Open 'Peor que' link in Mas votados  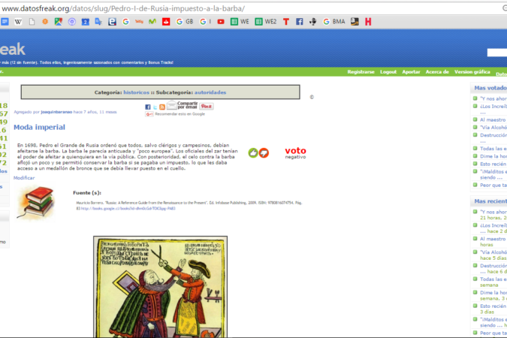[x=493, y=185]
